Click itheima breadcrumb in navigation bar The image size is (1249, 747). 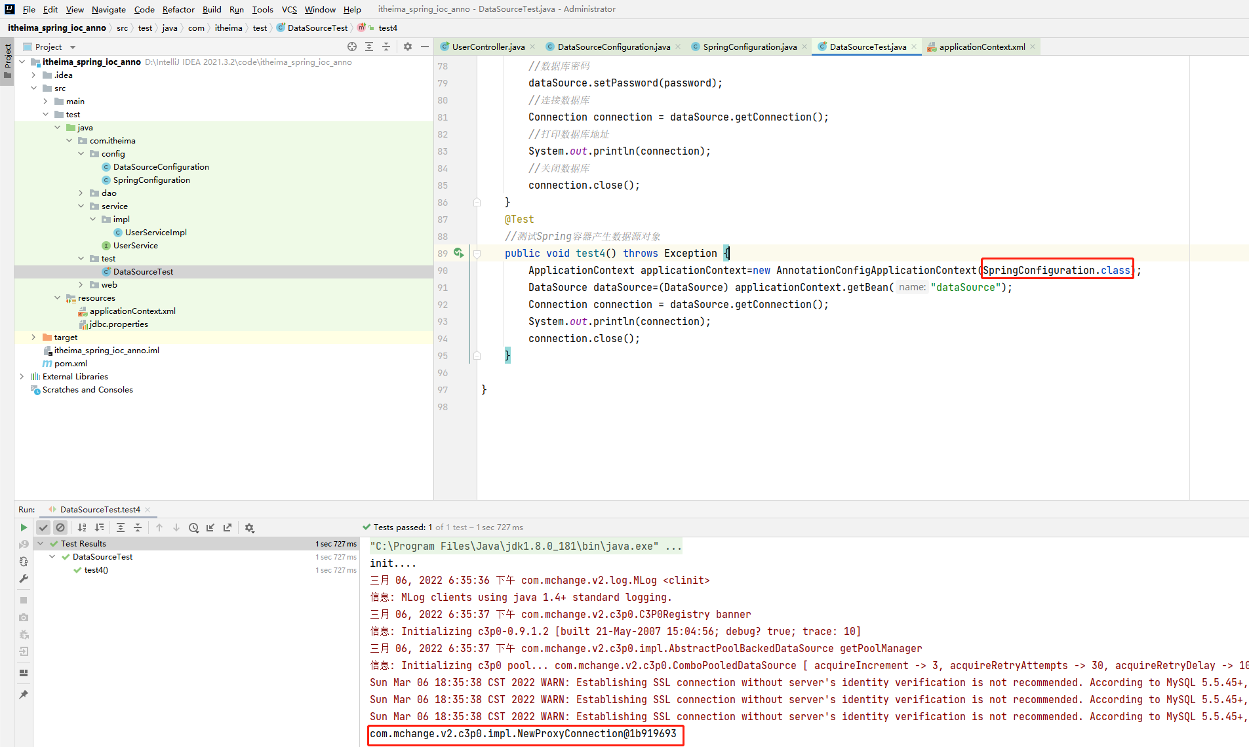228,28
